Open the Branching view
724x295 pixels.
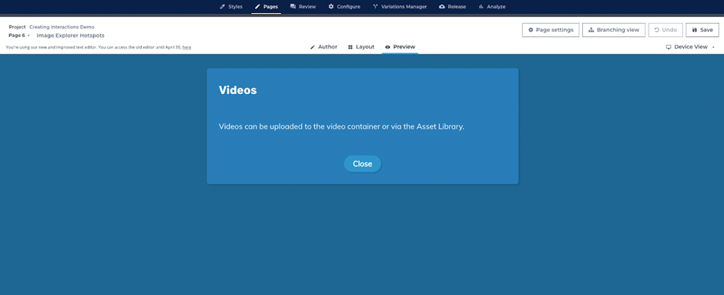(x=614, y=30)
